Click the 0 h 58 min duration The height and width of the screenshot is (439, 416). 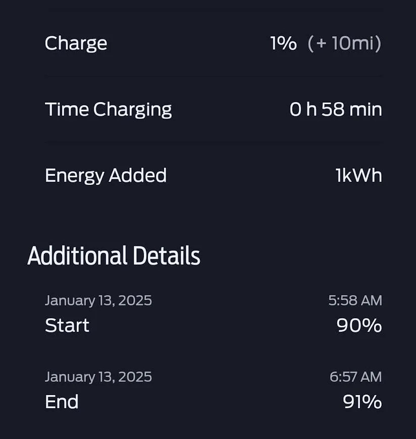pyautogui.click(x=336, y=109)
